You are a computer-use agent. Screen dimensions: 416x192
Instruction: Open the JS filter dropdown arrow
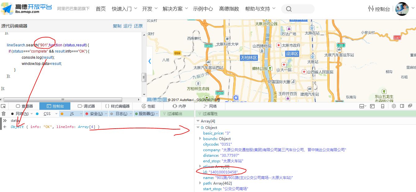tap(81, 114)
